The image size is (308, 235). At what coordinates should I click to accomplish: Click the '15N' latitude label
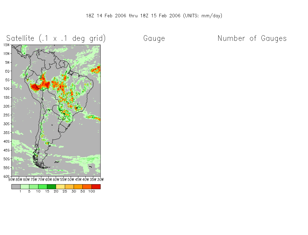pos(6,45)
